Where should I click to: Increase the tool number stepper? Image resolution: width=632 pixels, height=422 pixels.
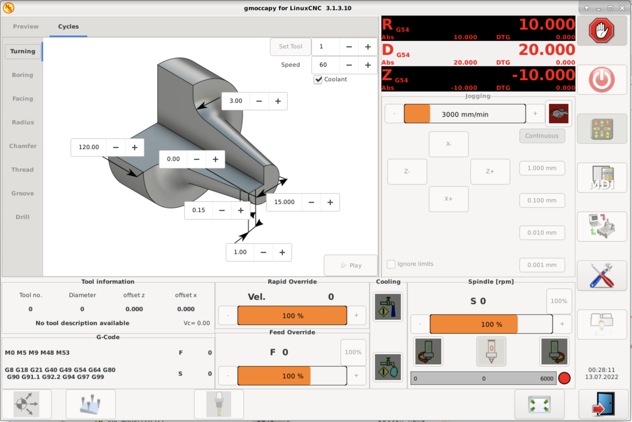pyautogui.click(x=368, y=47)
